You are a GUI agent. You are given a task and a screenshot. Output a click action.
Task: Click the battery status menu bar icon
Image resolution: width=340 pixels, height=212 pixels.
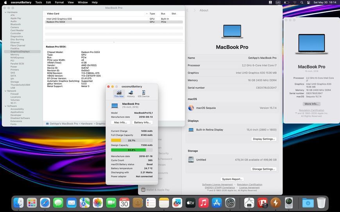click(x=286, y=2)
